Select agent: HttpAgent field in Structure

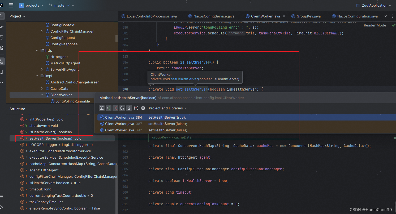point(44,170)
